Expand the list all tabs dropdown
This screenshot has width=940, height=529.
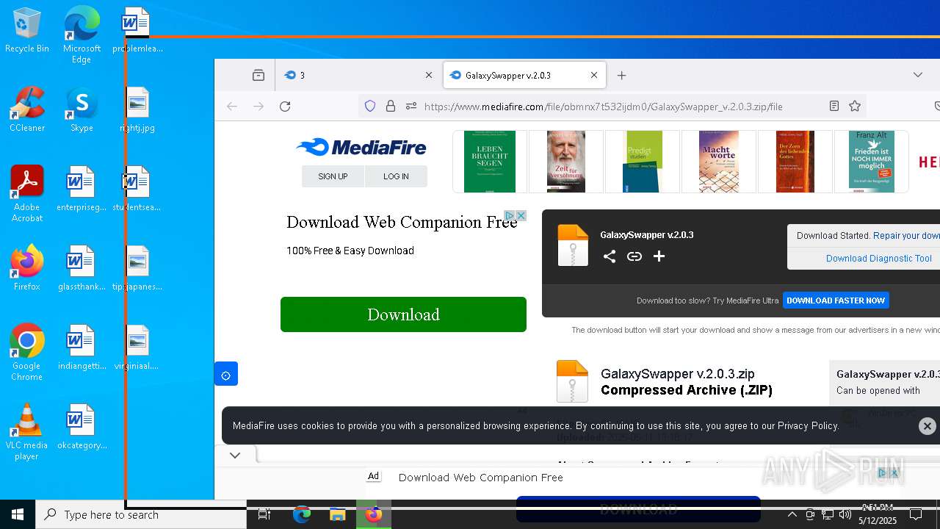918,75
